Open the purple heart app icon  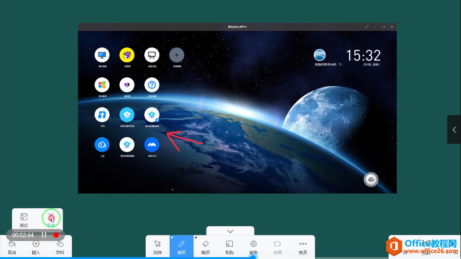pos(127,85)
